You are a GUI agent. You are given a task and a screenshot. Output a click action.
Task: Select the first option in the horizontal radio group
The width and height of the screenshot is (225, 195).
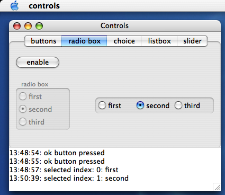(x=110, y=105)
